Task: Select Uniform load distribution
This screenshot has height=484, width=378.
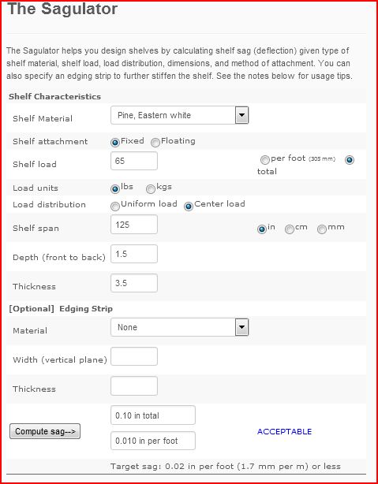Action: [115, 206]
